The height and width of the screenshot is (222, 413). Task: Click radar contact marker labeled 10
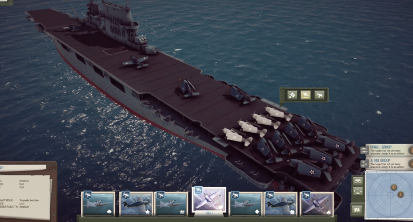(394, 187)
